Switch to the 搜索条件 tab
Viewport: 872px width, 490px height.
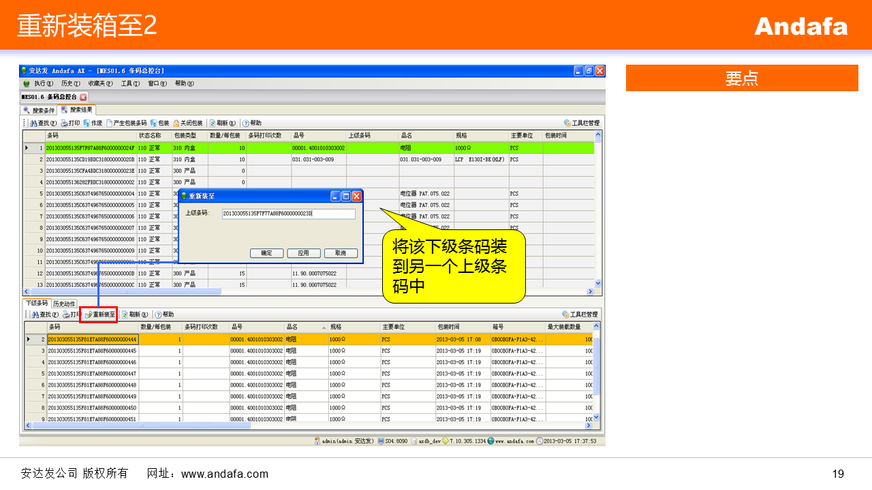(40, 110)
